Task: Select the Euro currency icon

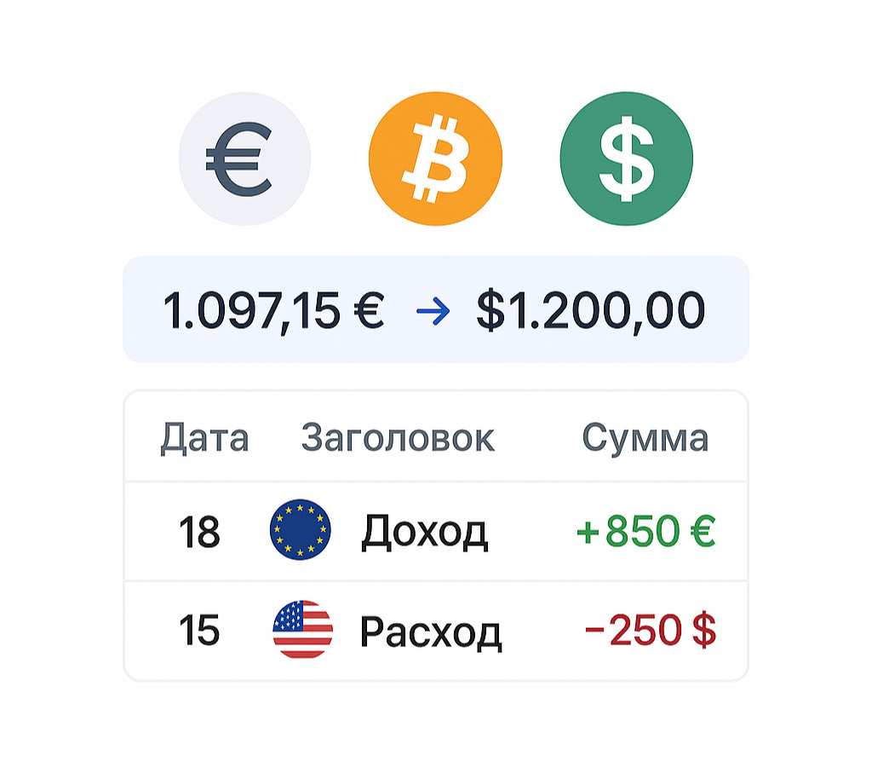Action: point(244,159)
